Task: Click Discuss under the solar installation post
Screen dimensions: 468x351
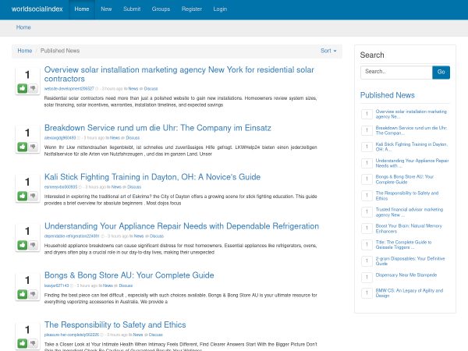Action: (151, 89)
